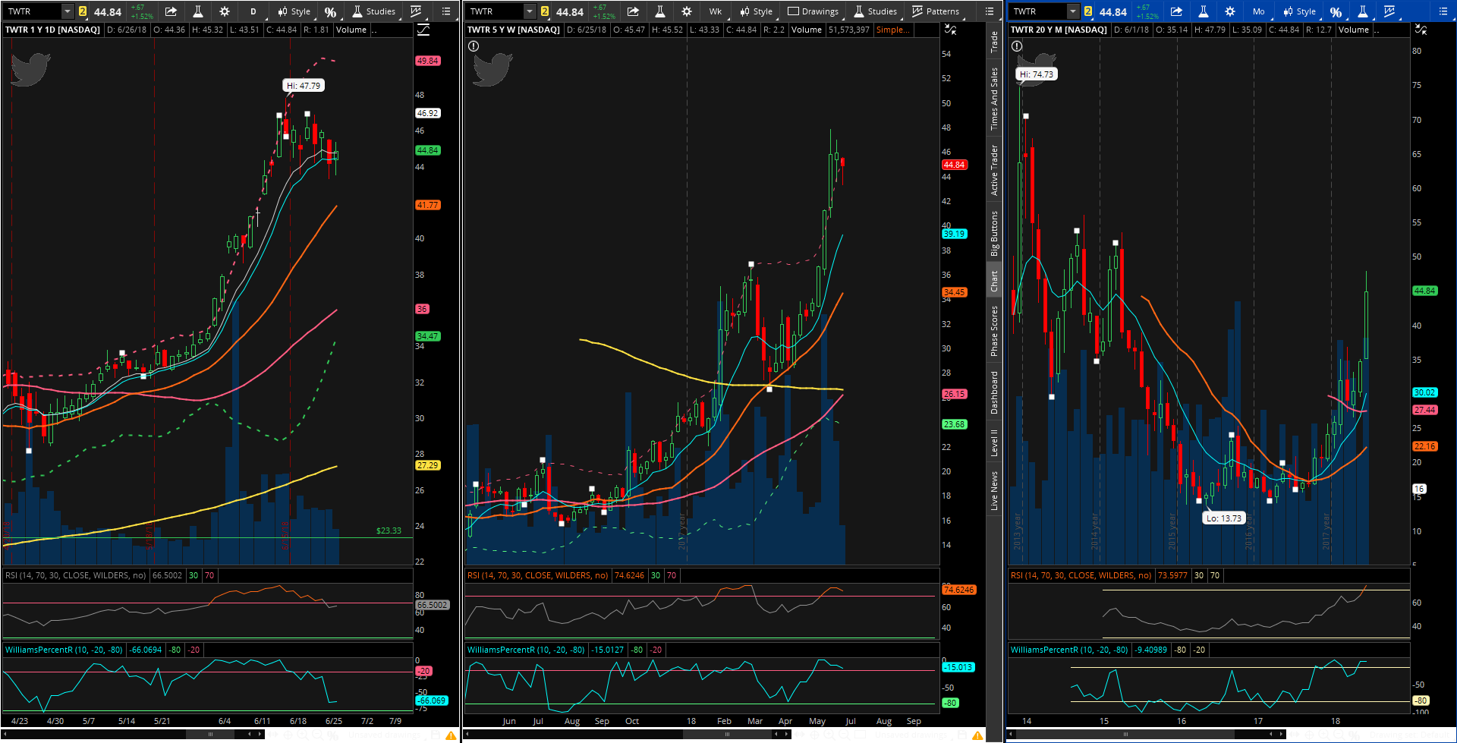This screenshot has width=1457, height=743.
Task: Open Style menu in weekly chart
Action: [756, 11]
